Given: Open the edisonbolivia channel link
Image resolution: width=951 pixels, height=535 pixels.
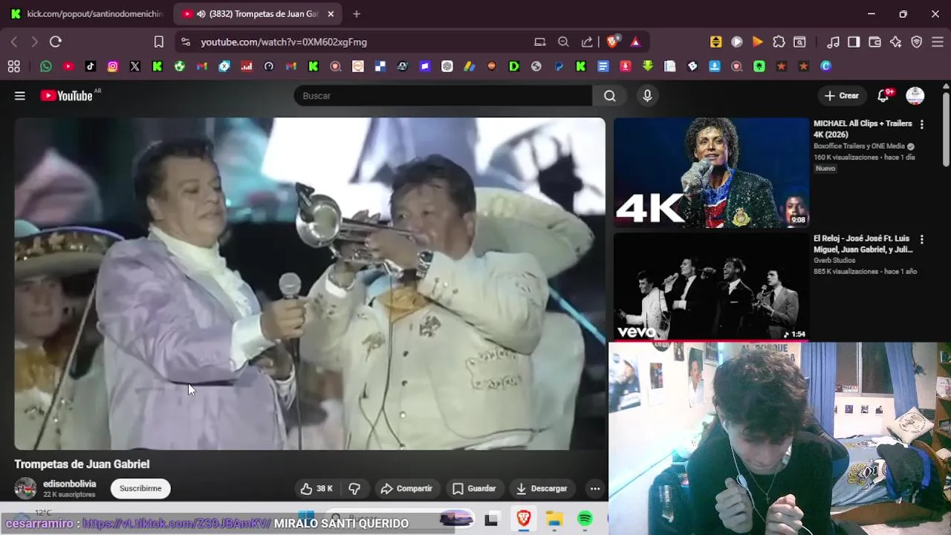Looking at the screenshot, I should tap(69, 484).
